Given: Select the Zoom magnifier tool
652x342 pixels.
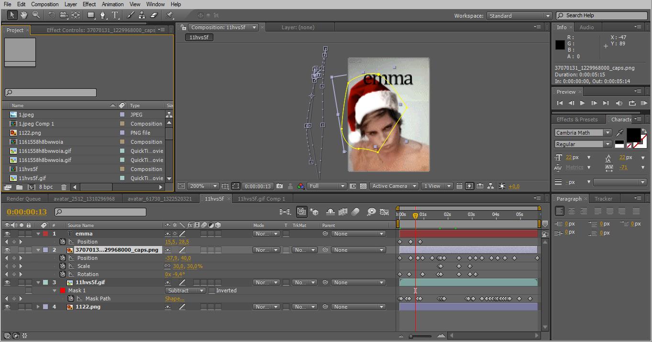Looking at the screenshot, I should (36, 15).
